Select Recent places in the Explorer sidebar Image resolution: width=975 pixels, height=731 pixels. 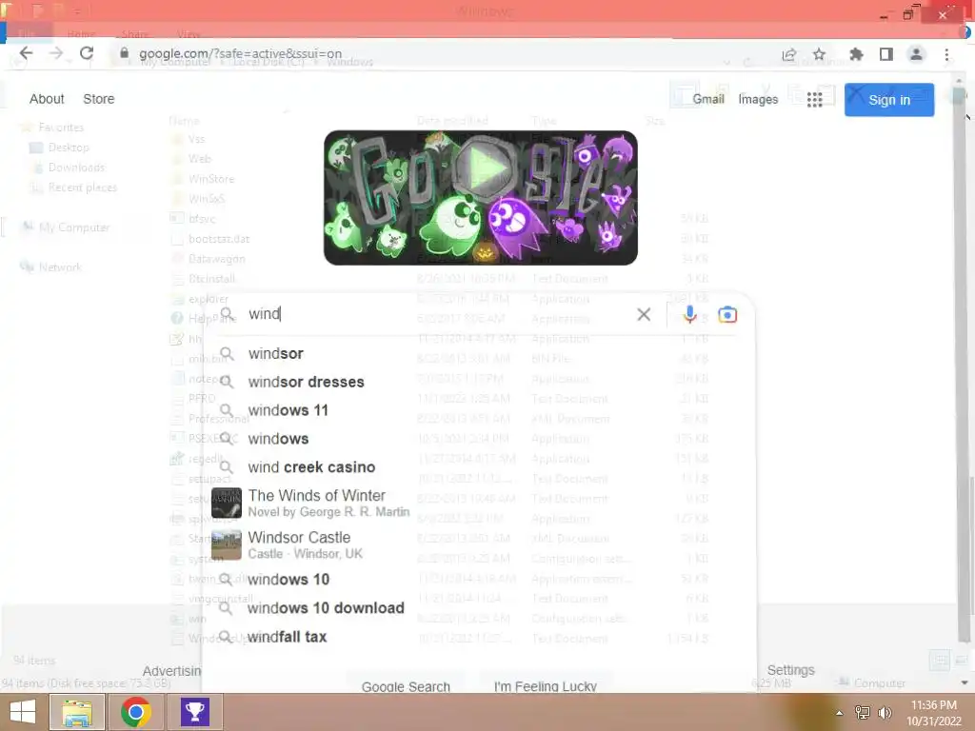click(x=82, y=188)
